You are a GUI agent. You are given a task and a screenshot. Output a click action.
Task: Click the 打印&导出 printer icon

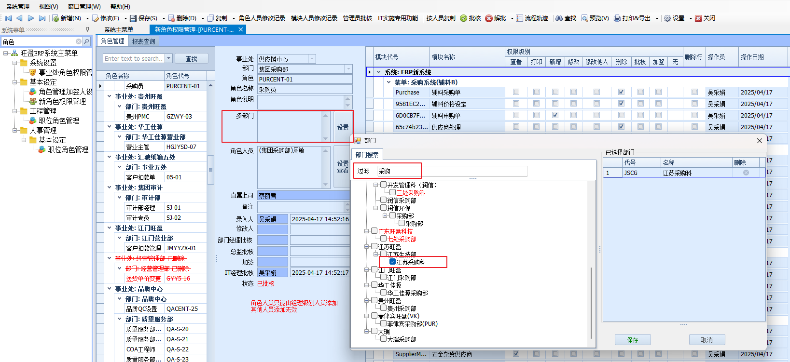click(617, 18)
